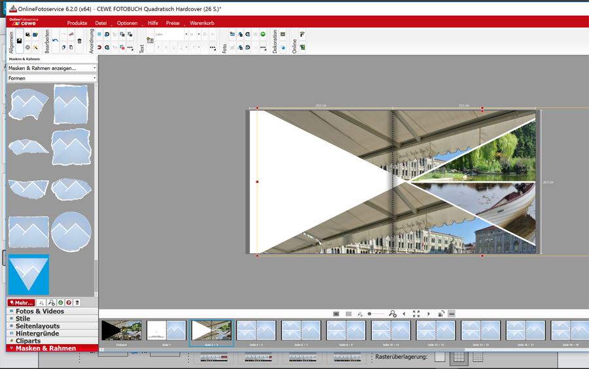This screenshot has width=589, height=369.
Task: Toggle the page overview grid view
Action: (348, 314)
